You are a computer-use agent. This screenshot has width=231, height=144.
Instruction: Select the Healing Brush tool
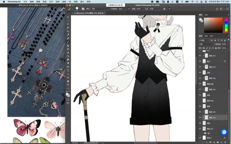[x=68, y=38]
